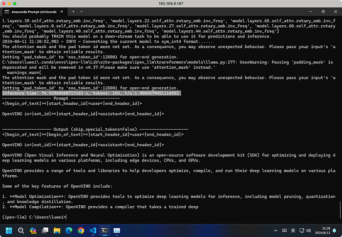Open File Explorer from the taskbar
The width and height of the screenshot is (342, 237).
[57, 231]
